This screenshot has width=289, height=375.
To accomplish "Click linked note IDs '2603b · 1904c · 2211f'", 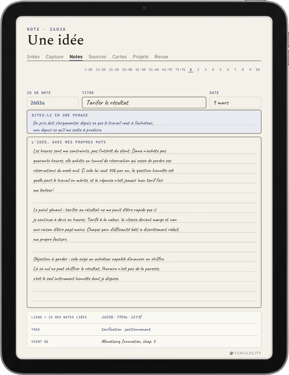I will [x=122, y=317].
